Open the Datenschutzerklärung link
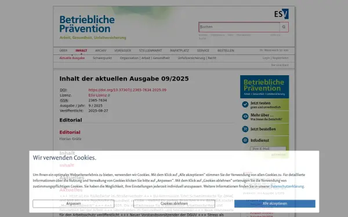 tap(287, 186)
